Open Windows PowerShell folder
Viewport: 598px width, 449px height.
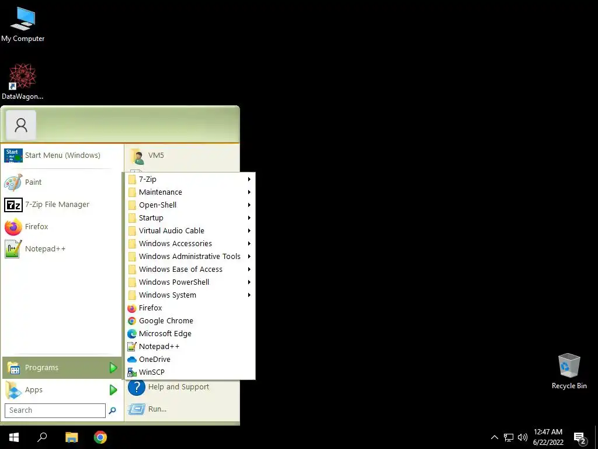click(x=190, y=282)
